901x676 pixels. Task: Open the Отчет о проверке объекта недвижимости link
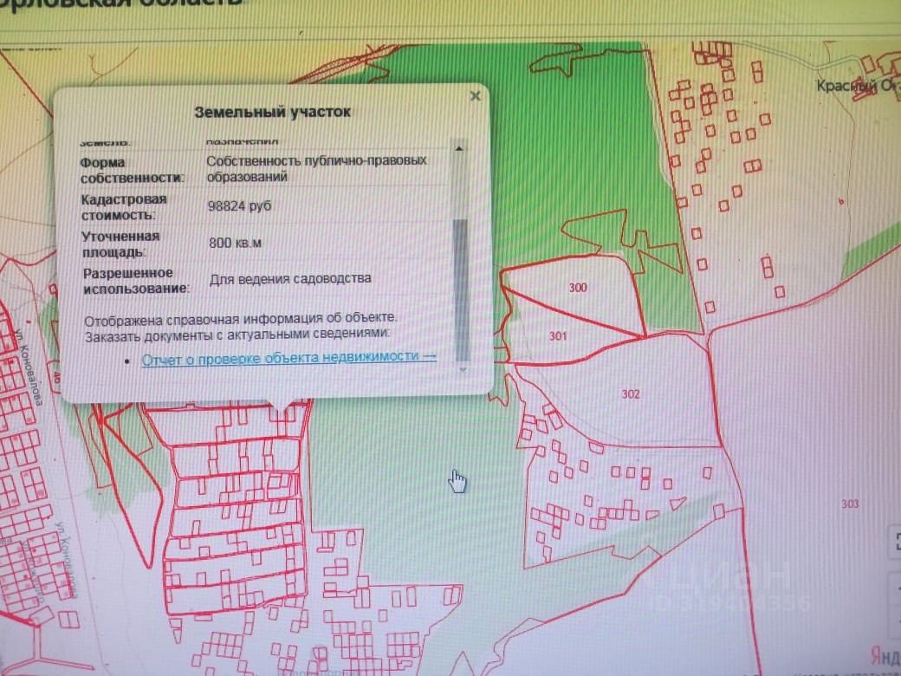pyautogui.click(x=289, y=358)
